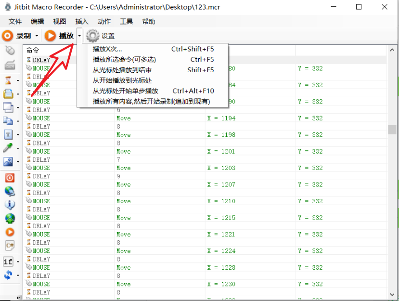Screen dimensions: 399x301
Task: Click the blue loop/repeat sidebar icon
Action: click(8, 275)
